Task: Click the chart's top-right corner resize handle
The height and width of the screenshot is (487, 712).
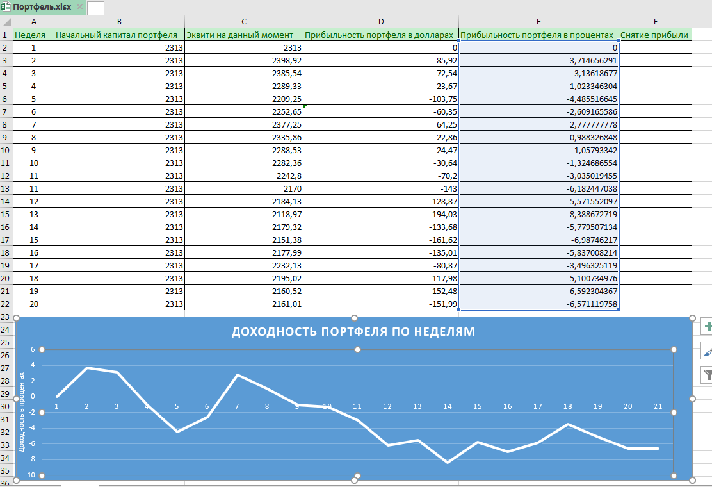Action: click(x=692, y=318)
